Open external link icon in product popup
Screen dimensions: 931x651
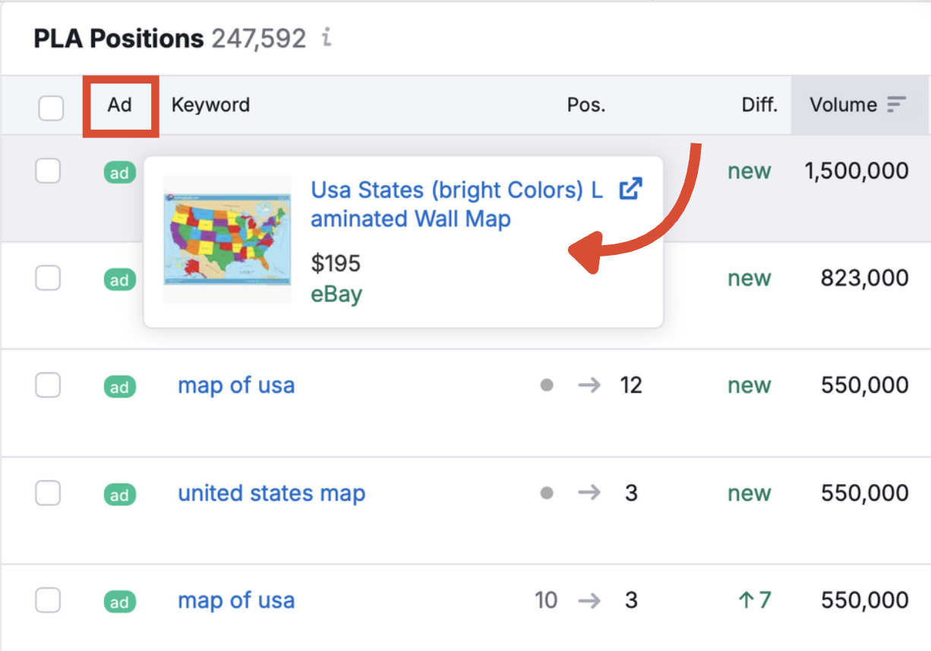tap(630, 189)
